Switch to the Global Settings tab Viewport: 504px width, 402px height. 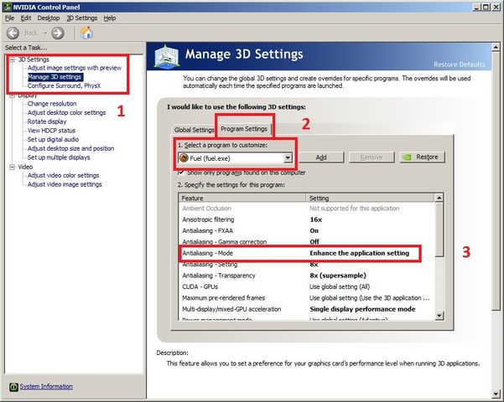pyautogui.click(x=194, y=130)
